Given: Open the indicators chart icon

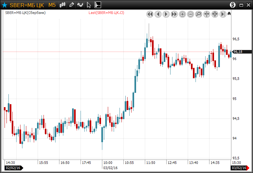Looking at the screenshot, I should 80,5.
